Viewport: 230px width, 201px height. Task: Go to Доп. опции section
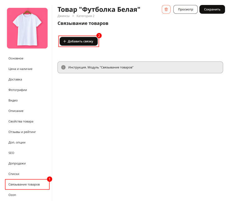[x=17, y=142]
